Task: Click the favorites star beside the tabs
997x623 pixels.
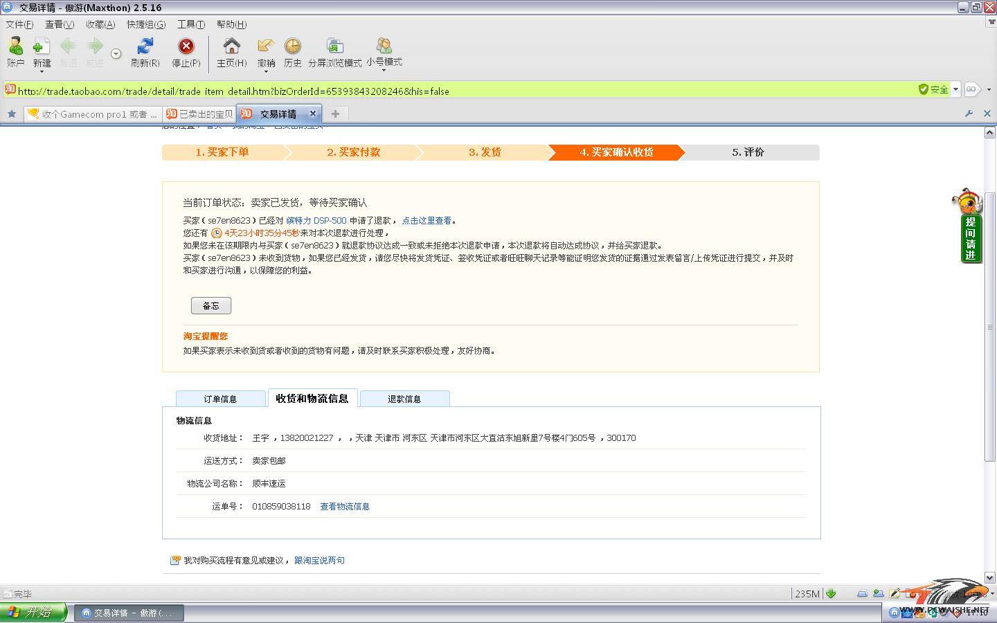Action: [11, 114]
